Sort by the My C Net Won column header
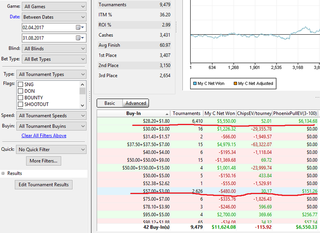 tap(220, 113)
